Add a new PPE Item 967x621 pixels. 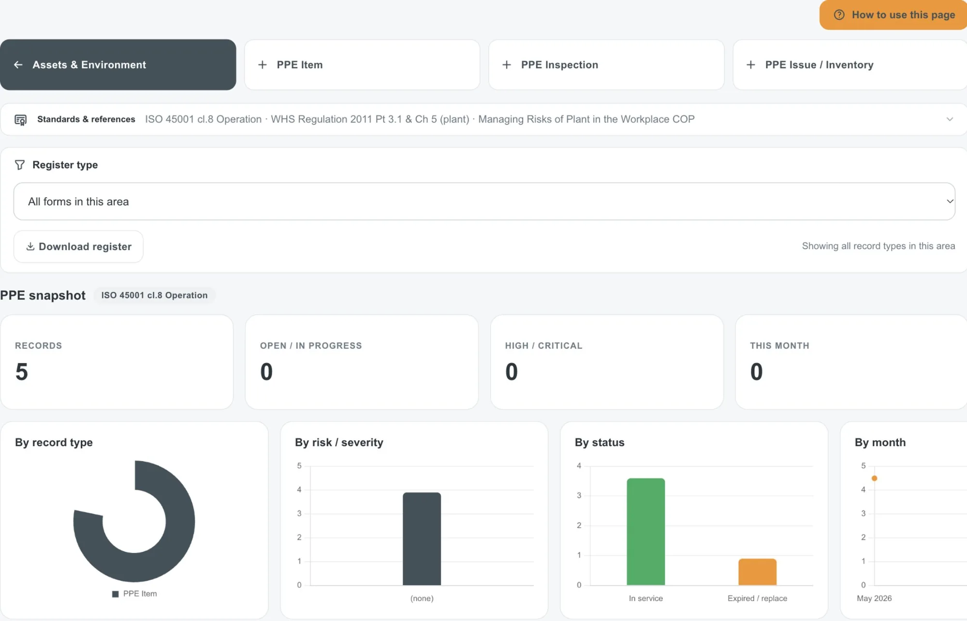[362, 65]
